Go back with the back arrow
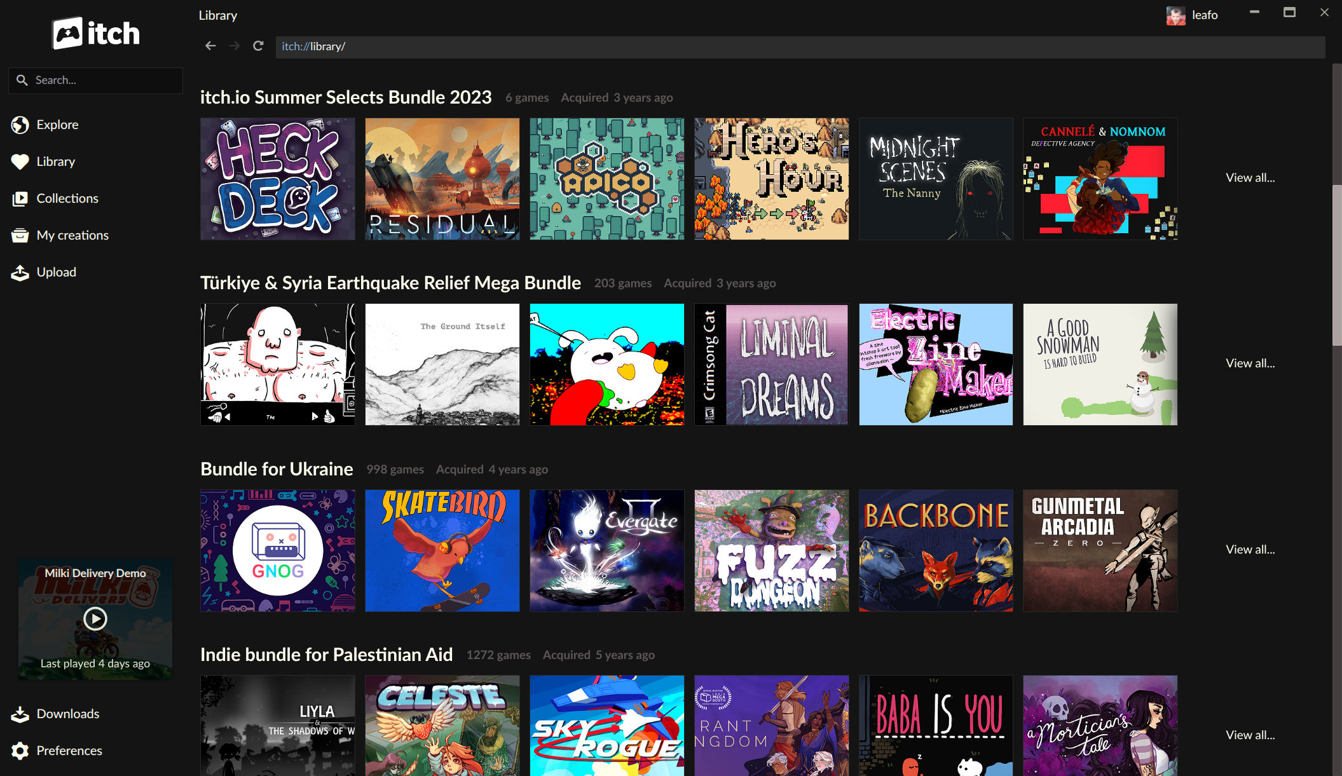Viewport: 1342px width, 776px height. point(210,46)
